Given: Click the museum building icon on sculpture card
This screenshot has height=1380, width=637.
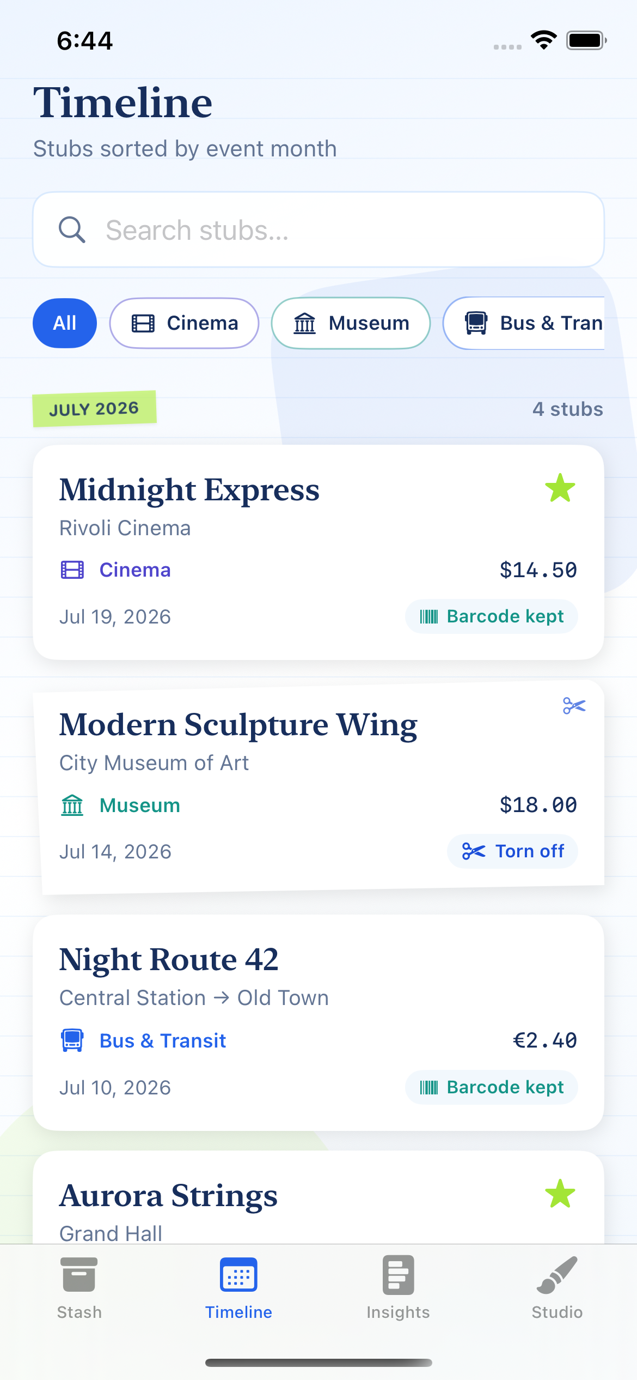Looking at the screenshot, I should coord(72,805).
